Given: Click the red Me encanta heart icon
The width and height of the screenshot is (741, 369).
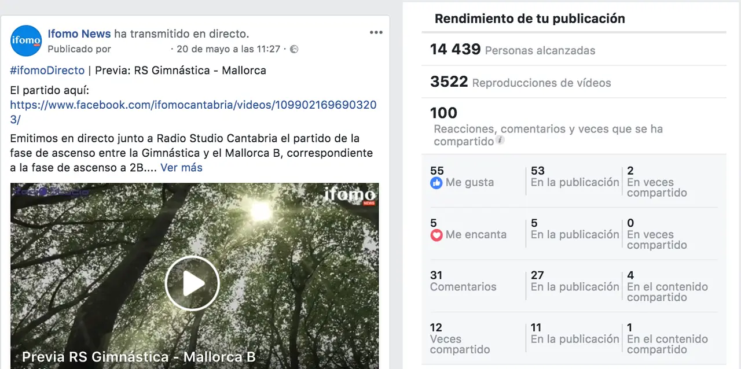Looking at the screenshot, I should click(x=436, y=235).
